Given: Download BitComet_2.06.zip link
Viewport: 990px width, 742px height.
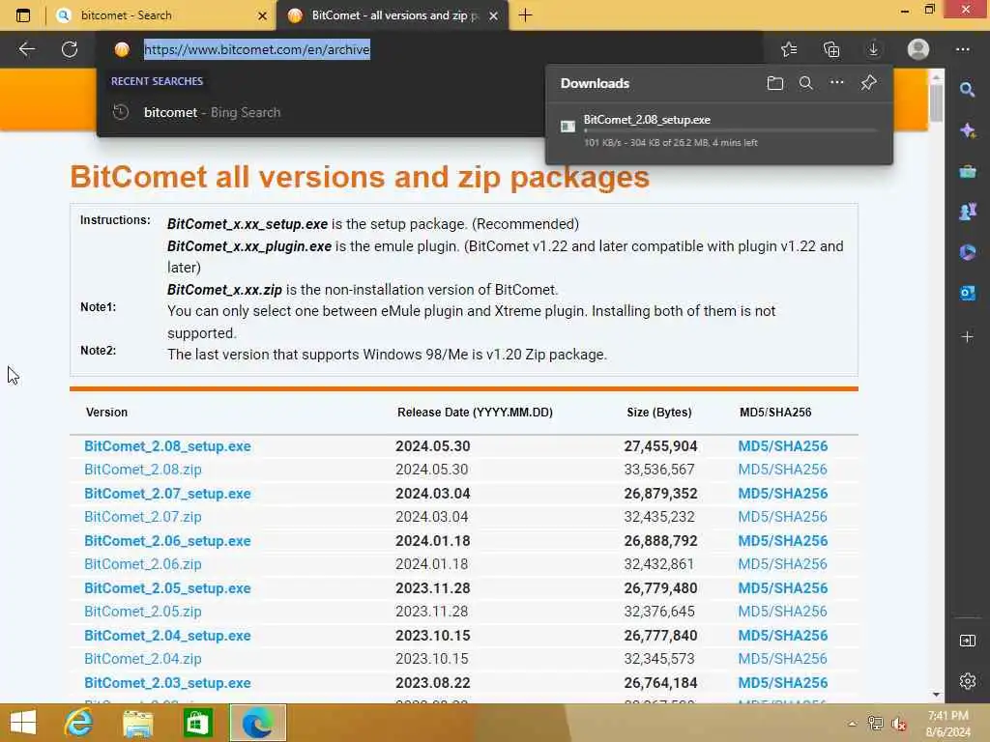Looking at the screenshot, I should pyautogui.click(x=143, y=564).
